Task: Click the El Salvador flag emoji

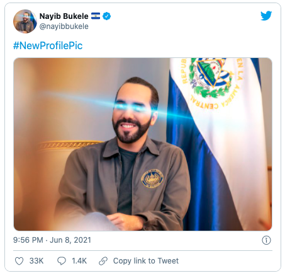Action: coord(96,16)
